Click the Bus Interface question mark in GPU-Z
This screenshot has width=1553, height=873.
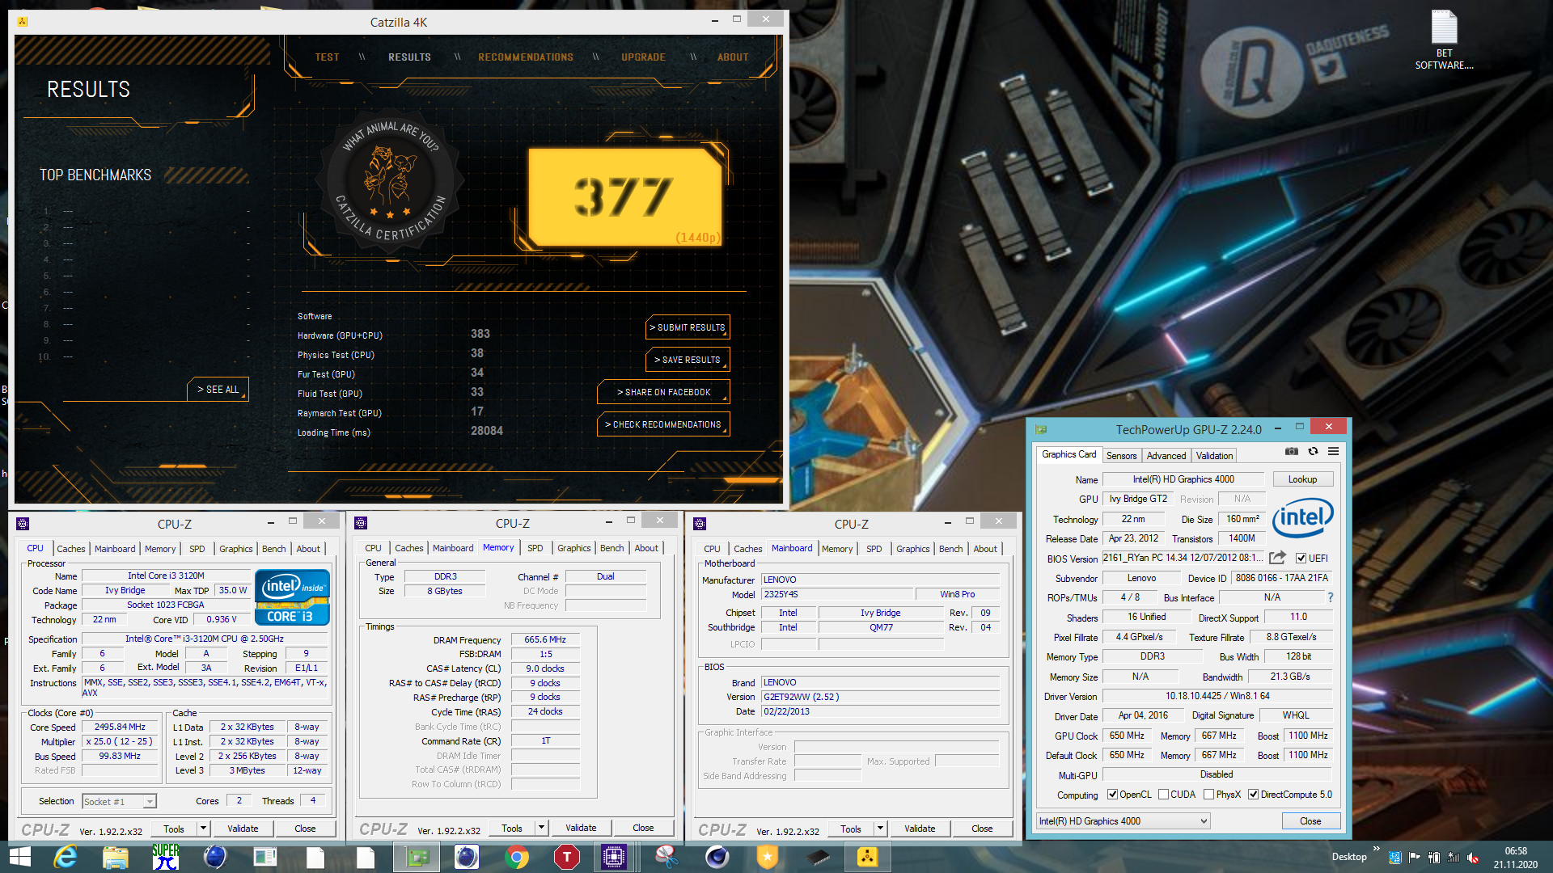tap(1330, 597)
